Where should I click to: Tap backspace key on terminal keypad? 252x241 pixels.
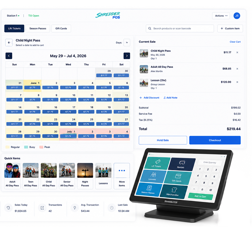click(210, 190)
